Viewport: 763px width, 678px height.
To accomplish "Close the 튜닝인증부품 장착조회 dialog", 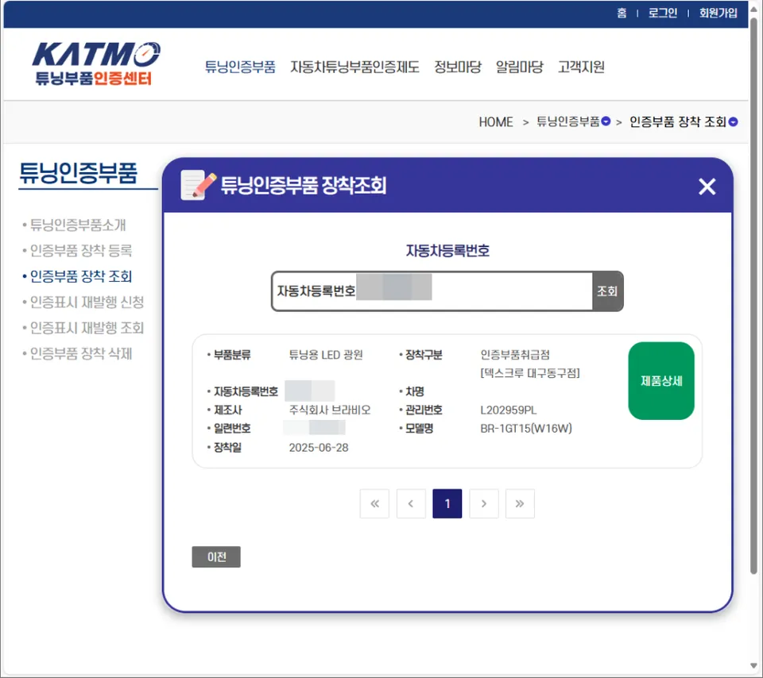I will [707, 186].
